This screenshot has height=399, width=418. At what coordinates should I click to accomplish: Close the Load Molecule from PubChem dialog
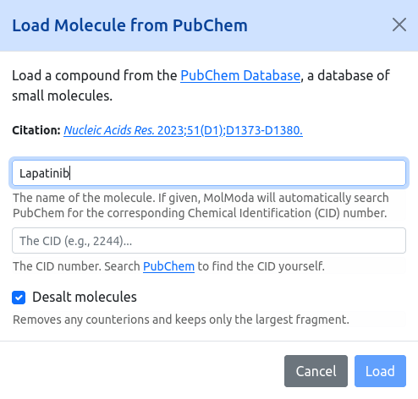tap(399, 25)
